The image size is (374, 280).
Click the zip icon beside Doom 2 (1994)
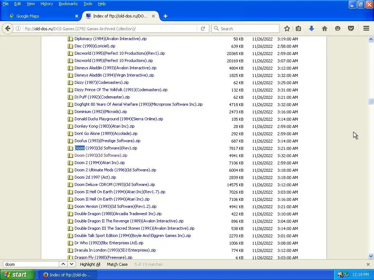(x=70, y=163)
